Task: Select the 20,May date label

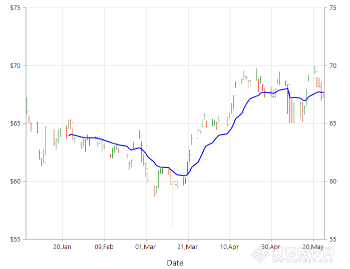Action: coord(313,247)
